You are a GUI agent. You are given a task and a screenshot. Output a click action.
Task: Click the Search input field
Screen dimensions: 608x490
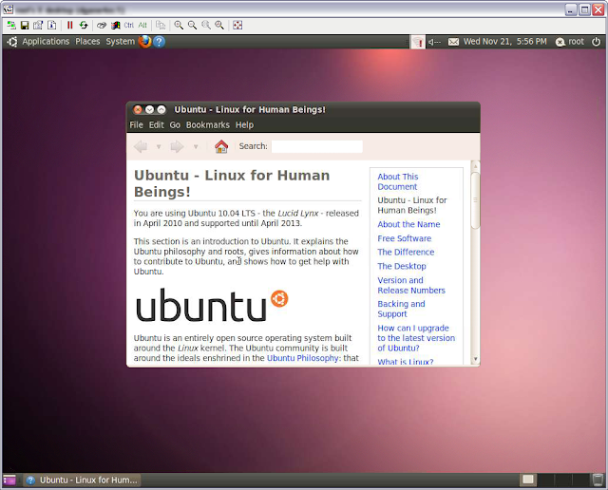(317, 146)
